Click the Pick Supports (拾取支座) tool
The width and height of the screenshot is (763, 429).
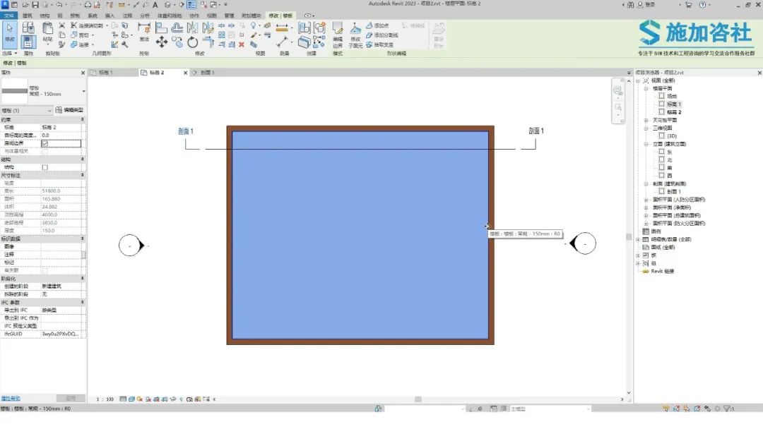click(380, 44)
